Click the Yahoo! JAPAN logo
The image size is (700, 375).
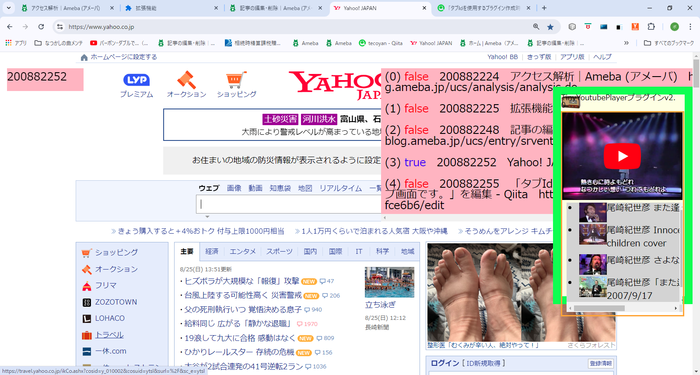point(335,85)
